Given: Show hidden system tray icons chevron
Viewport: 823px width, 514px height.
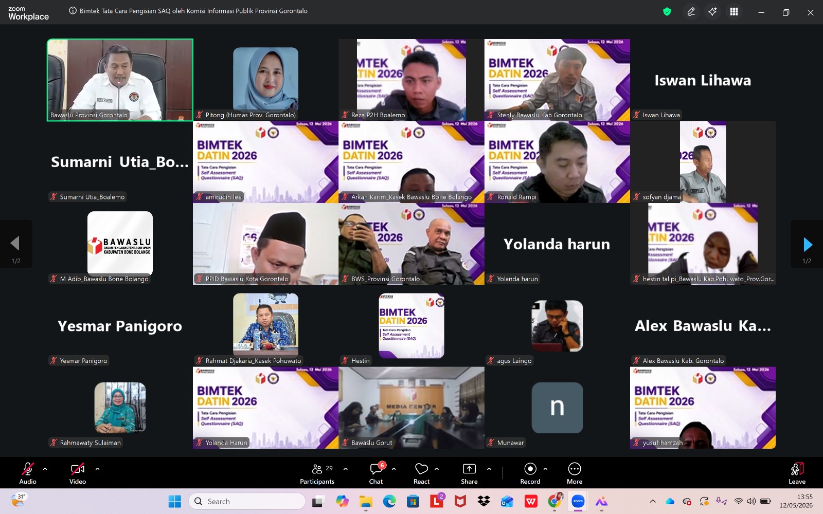Looking at the screenshot, I should pos(653,502).
